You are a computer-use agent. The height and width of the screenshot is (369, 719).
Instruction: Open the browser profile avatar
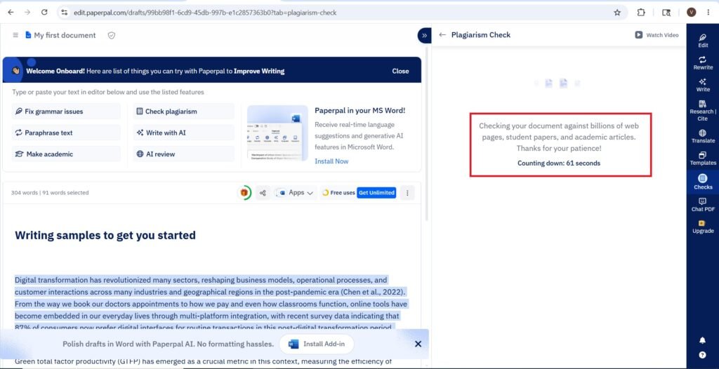(692, 13)
